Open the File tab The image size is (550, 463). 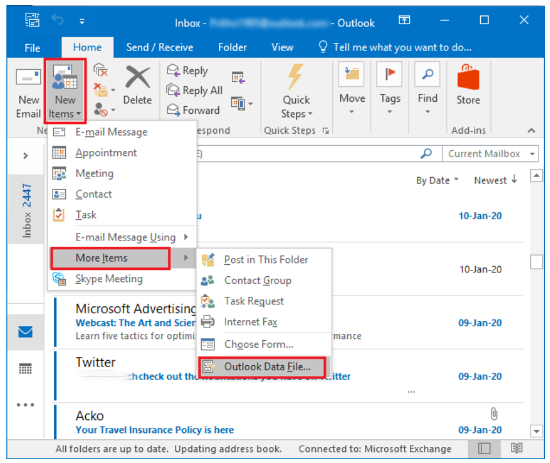(x=32, y=47)
